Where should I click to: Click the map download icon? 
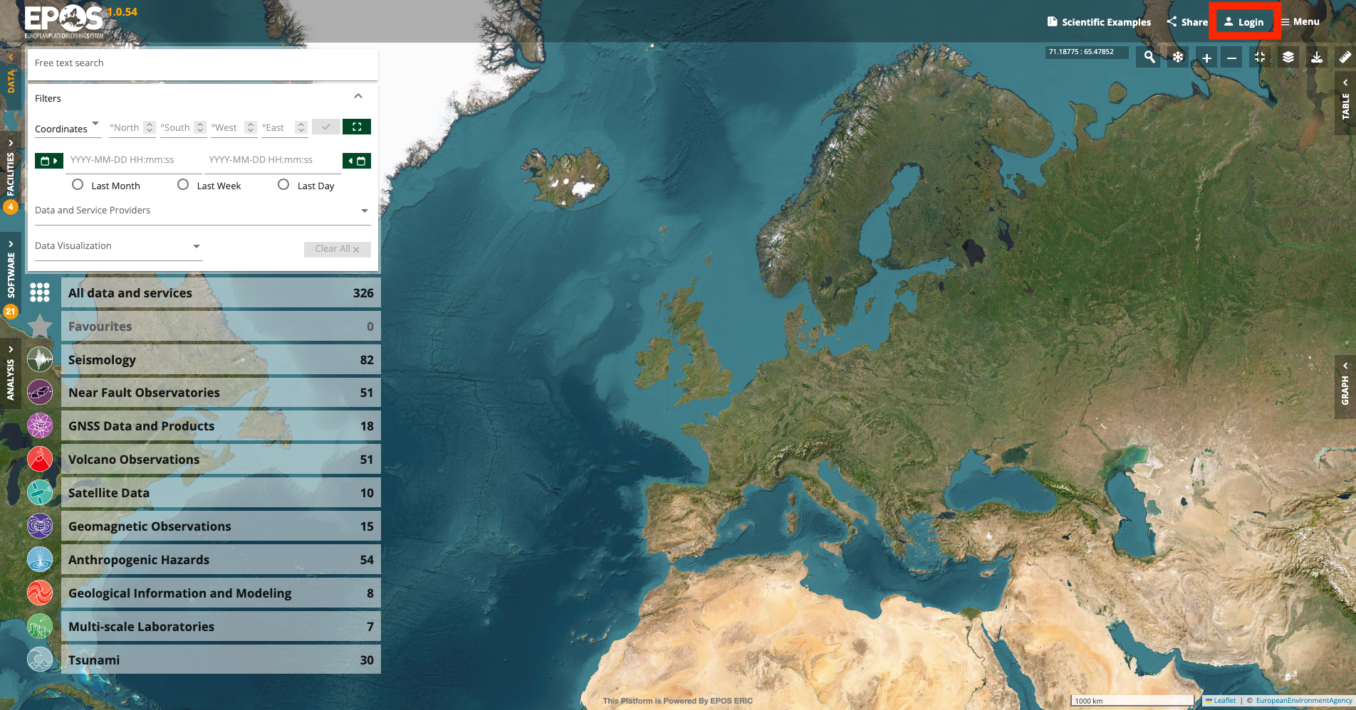coord(1317,58)
